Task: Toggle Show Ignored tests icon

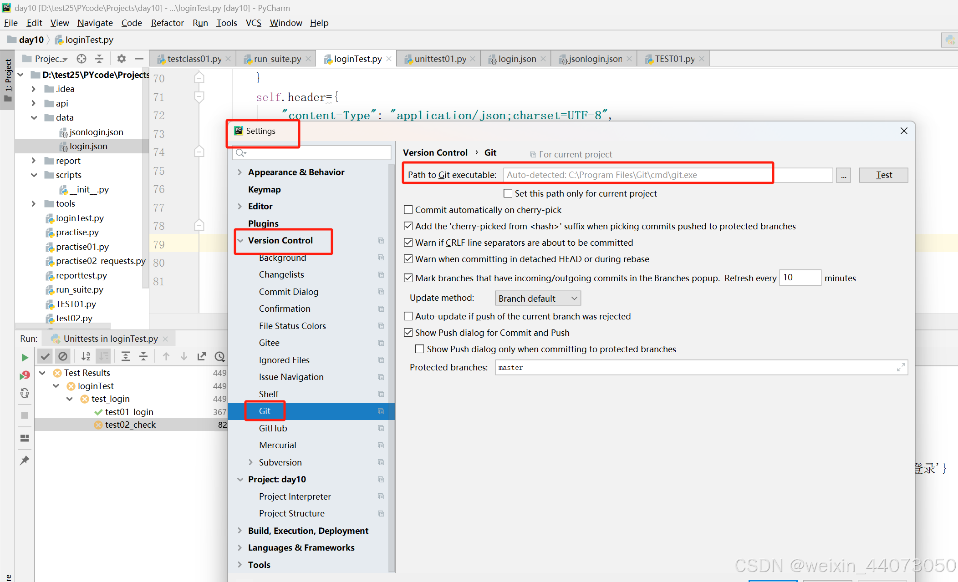Action: pos(63,356)
